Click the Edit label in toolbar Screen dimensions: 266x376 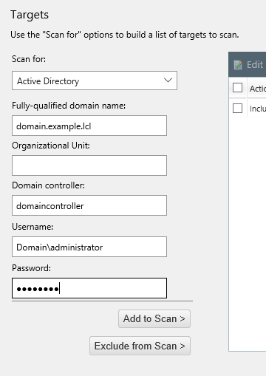[255, 65]
